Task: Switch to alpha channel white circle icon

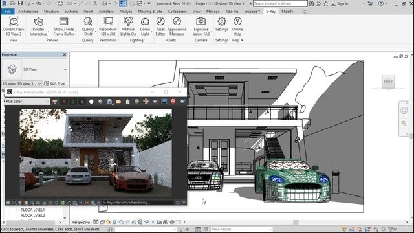Action: [91, 102]
